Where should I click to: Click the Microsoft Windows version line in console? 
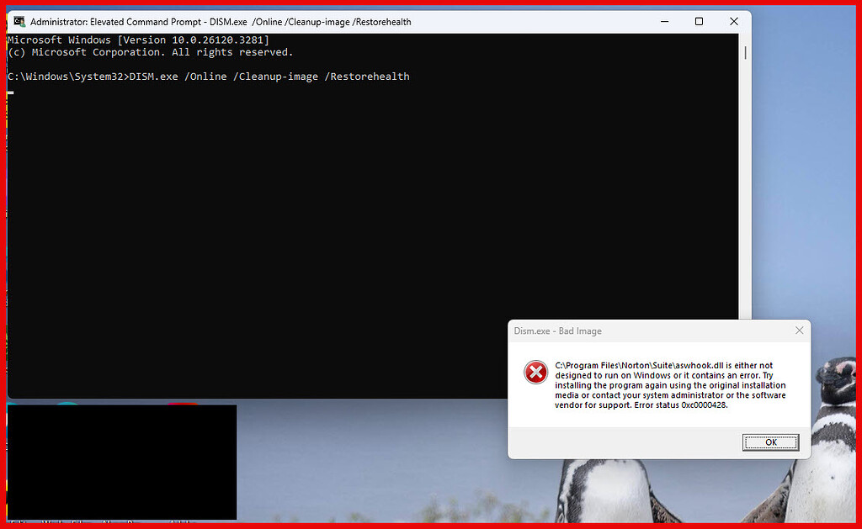click(x=139, y=39)
